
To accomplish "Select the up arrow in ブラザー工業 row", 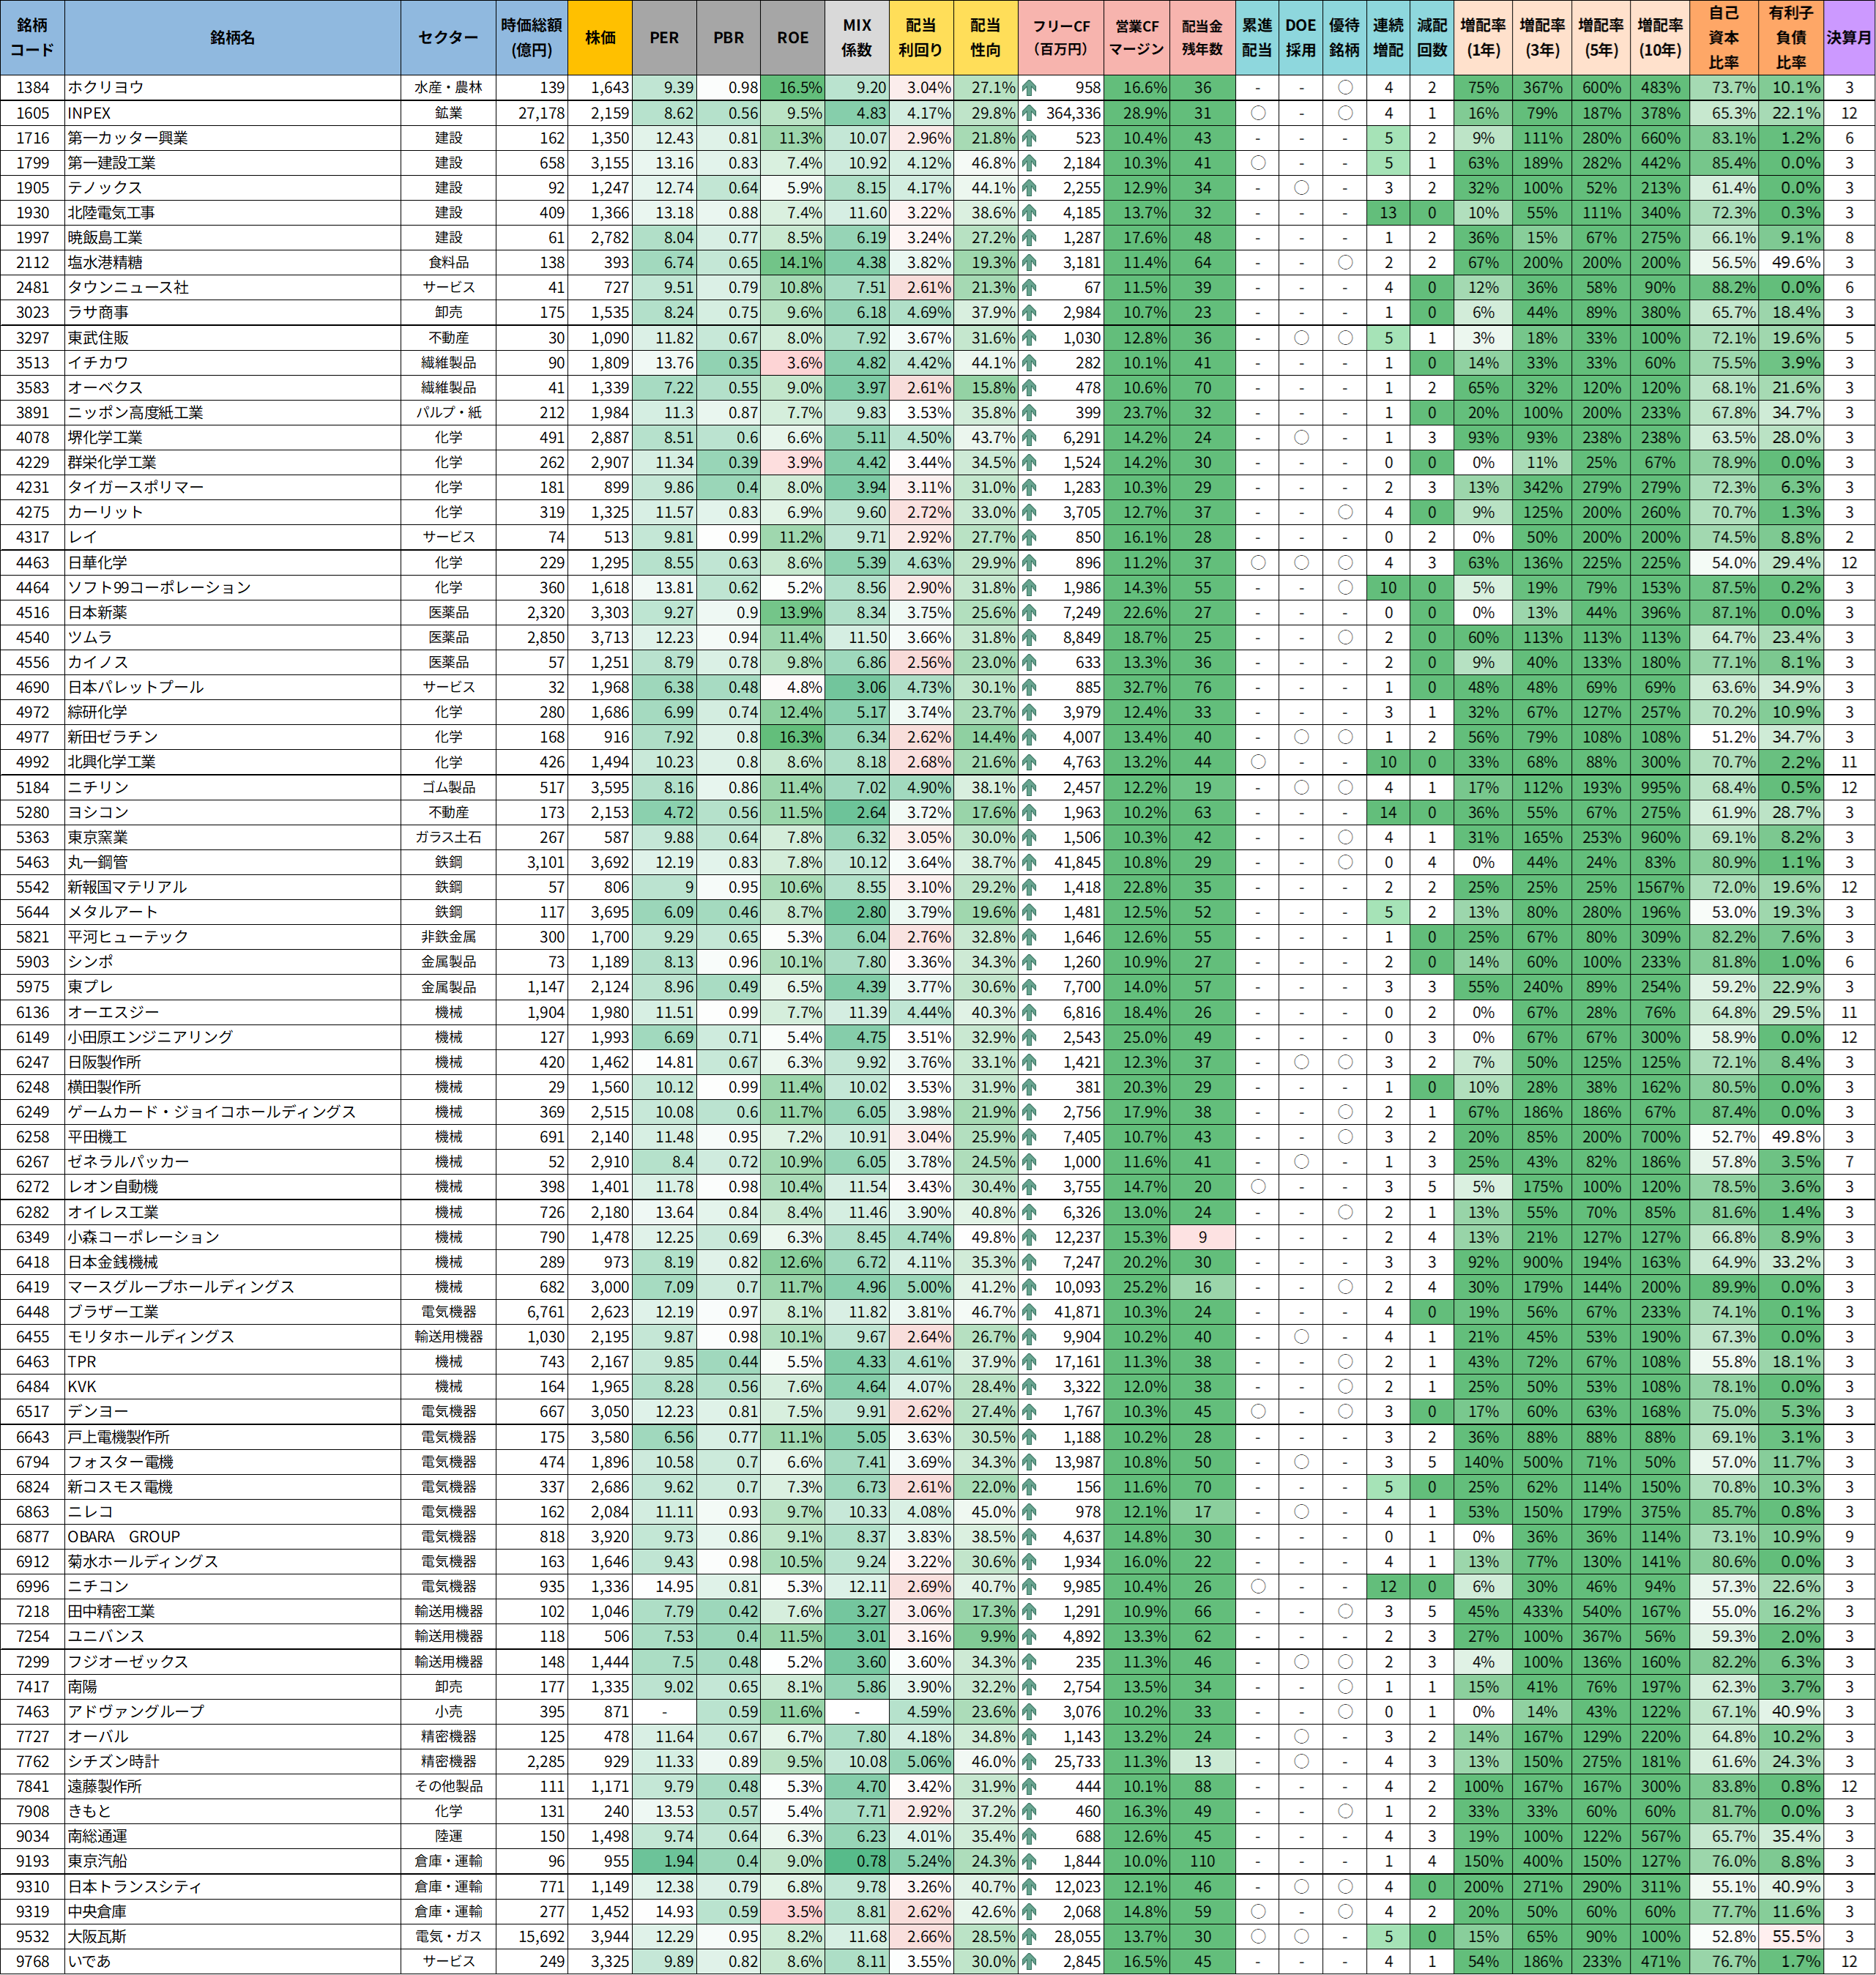I will tap(1029, 1312).
